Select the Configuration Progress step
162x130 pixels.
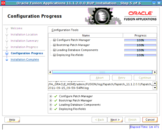click(27, 53)
